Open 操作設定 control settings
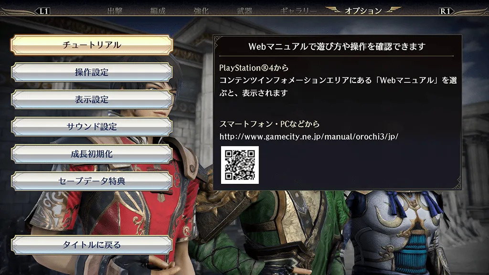This screenshot has width=489, height=275. [x=92, y=73]
